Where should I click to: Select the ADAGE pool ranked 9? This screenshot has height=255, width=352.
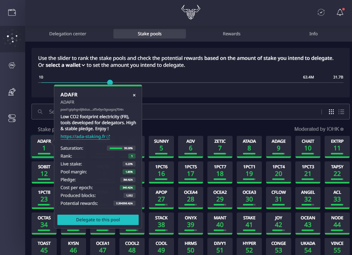278,147
